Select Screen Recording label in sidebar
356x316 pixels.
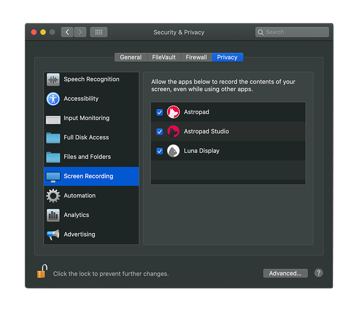[88, 176]
